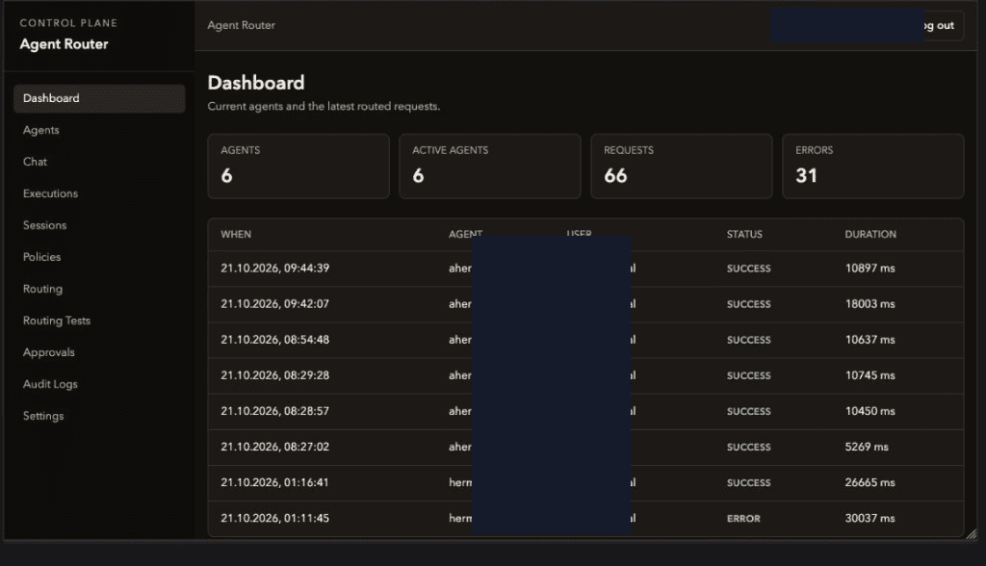This screenshot has width=986, height=566.
Task: Click timestamp 21.10.2026, 09:42:07
Action: coord(274,304)
